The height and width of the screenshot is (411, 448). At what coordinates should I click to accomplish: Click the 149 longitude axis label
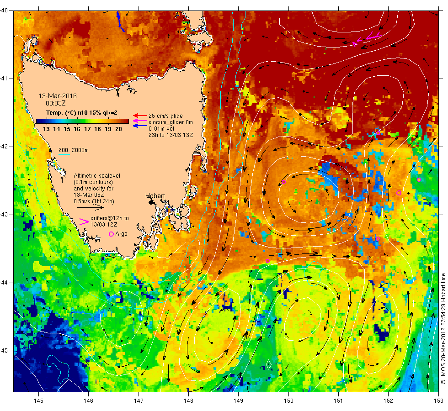(x=238, y=401)
